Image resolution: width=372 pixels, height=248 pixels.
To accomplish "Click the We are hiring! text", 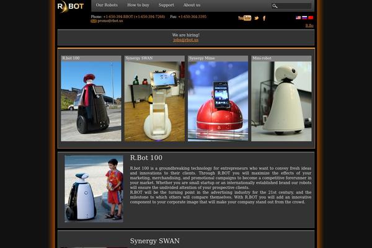I will pos(186,35).
